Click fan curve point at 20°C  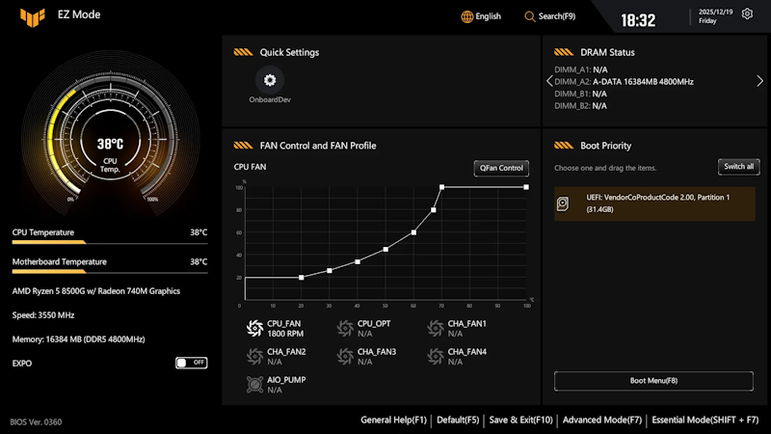302,278
